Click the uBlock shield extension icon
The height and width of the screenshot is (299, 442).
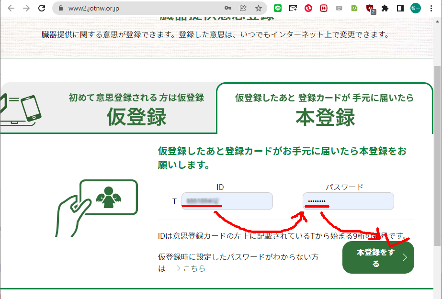369,8
